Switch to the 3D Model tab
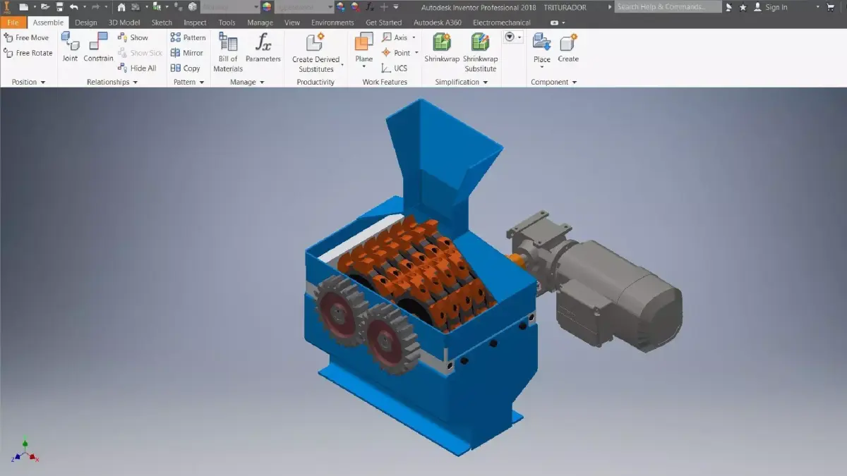This screenshot has width=847, height=476. (x=124, y=23)
